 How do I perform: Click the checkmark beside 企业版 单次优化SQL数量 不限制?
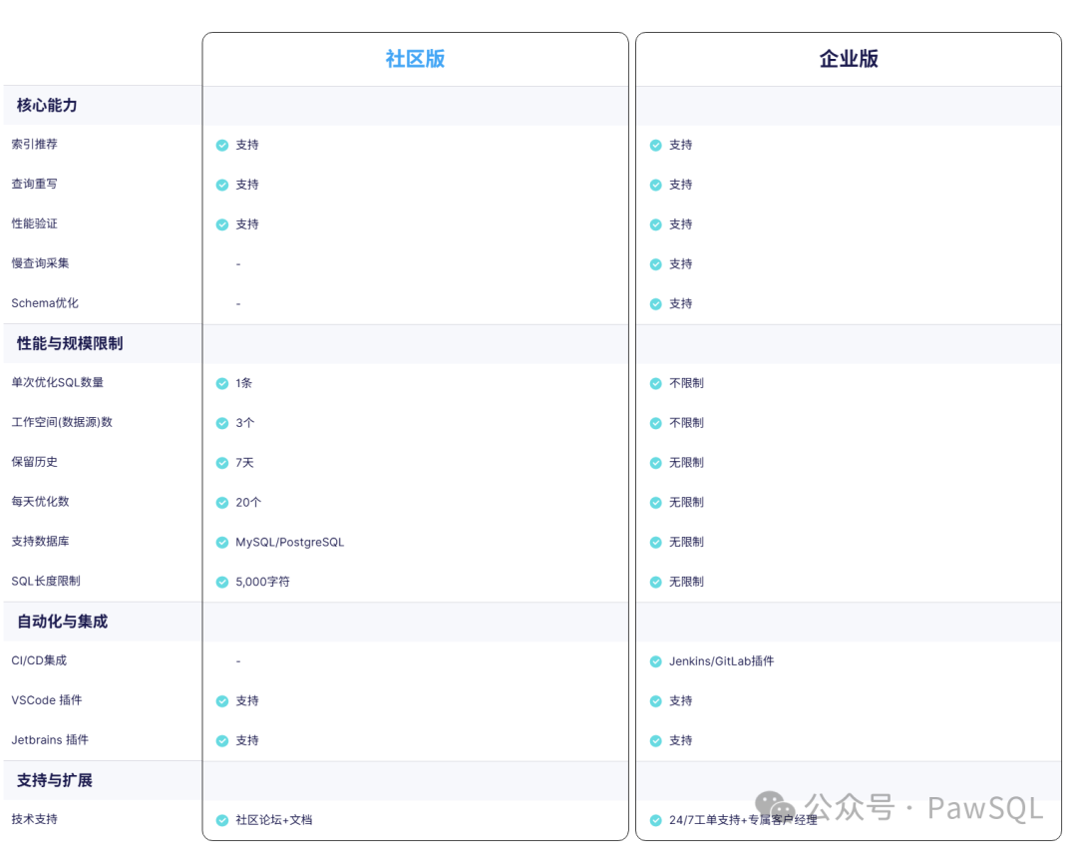click(x=656, y=383)
